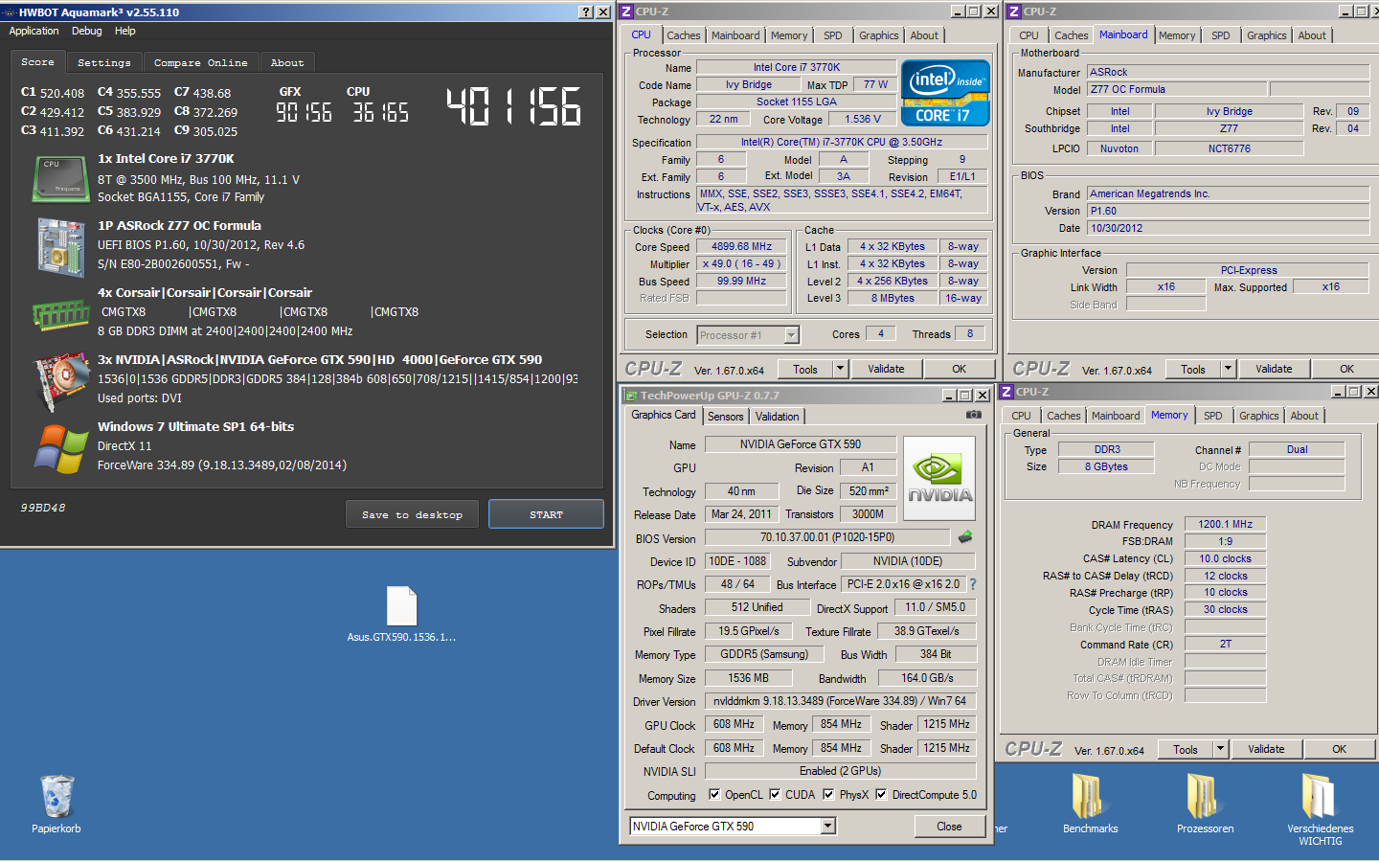Click Close button in GPU-Z
The height and width of the screenshot is (862, 1379).
tap(949, 826)
